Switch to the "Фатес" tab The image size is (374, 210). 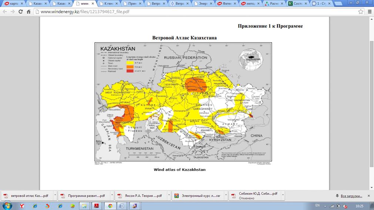pyautogui.click(x=226, y=3)
